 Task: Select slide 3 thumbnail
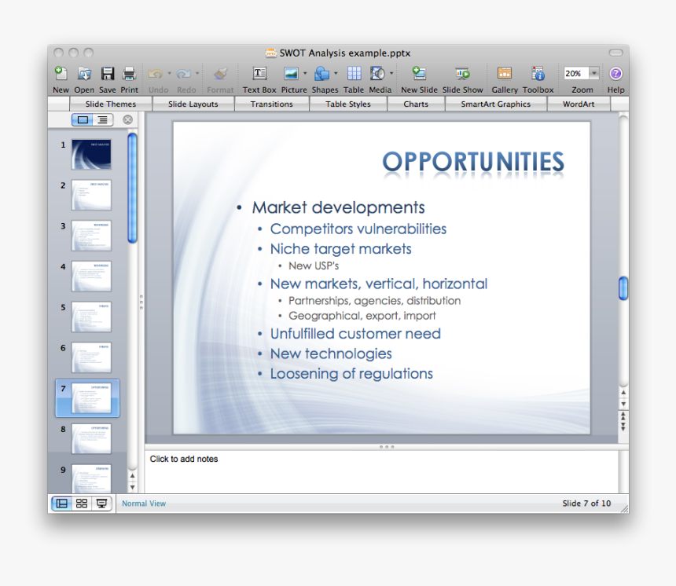click(x=91, y=235)
